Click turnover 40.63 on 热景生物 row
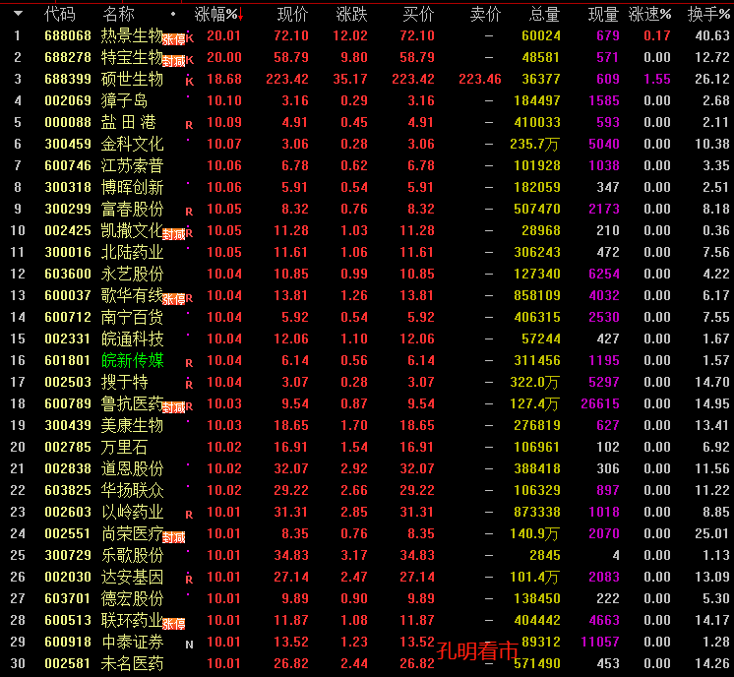 tap(712, 35)
